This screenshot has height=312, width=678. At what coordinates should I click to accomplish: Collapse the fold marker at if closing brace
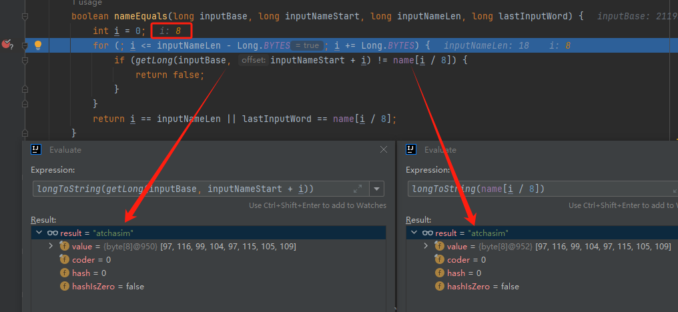[25, 89]
